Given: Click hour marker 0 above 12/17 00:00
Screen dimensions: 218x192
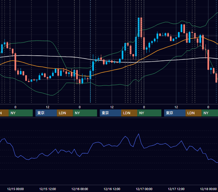Looking at the screenshot, I should [144, 107].
